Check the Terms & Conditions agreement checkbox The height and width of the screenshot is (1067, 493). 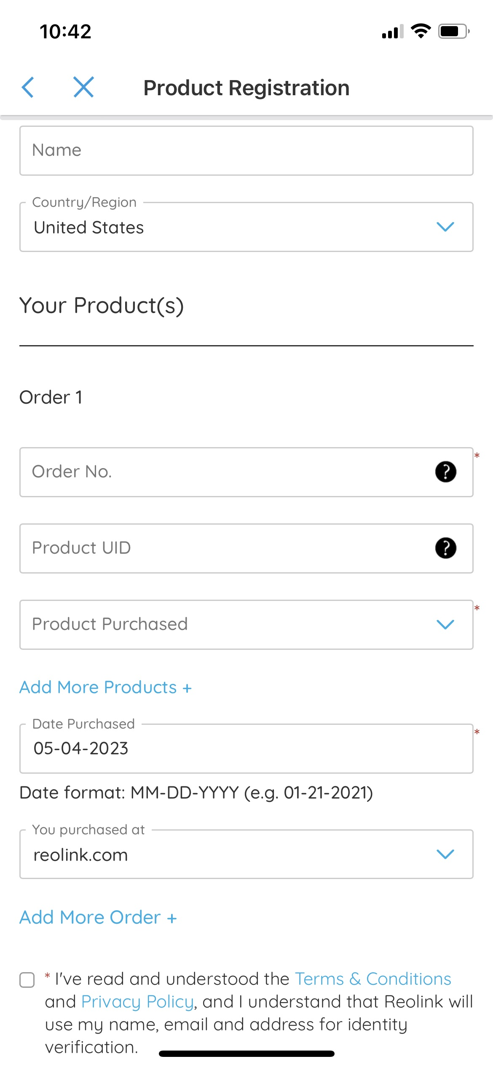pos(27,980)
